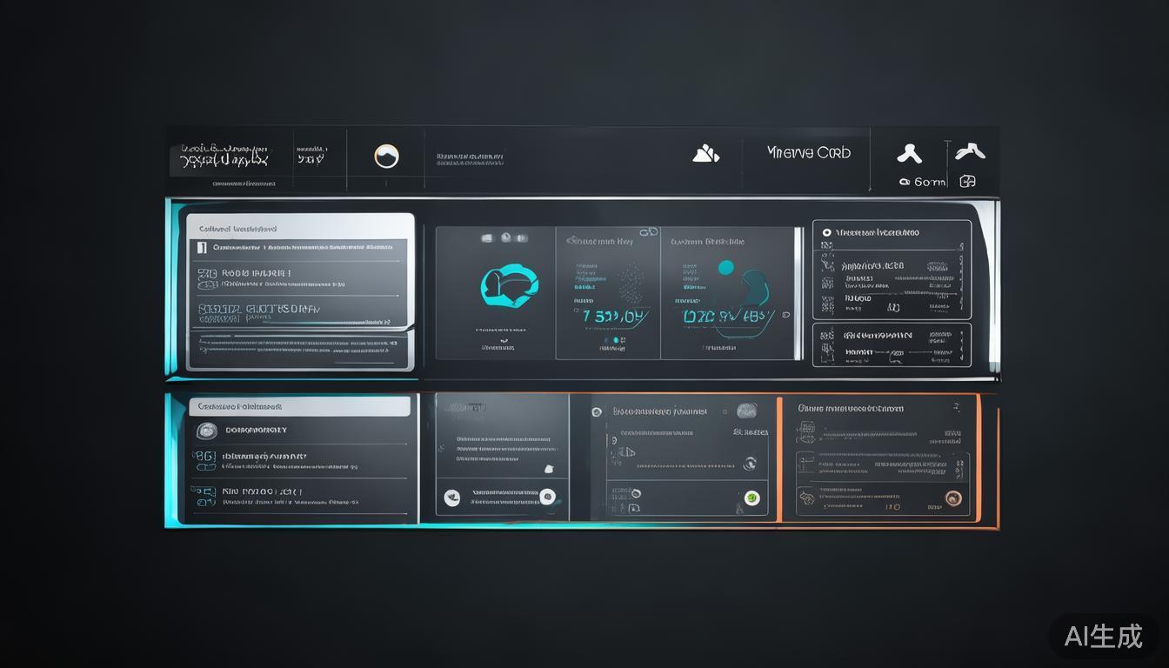Toggle the green circular indicator in lower panel

(752, 498)
